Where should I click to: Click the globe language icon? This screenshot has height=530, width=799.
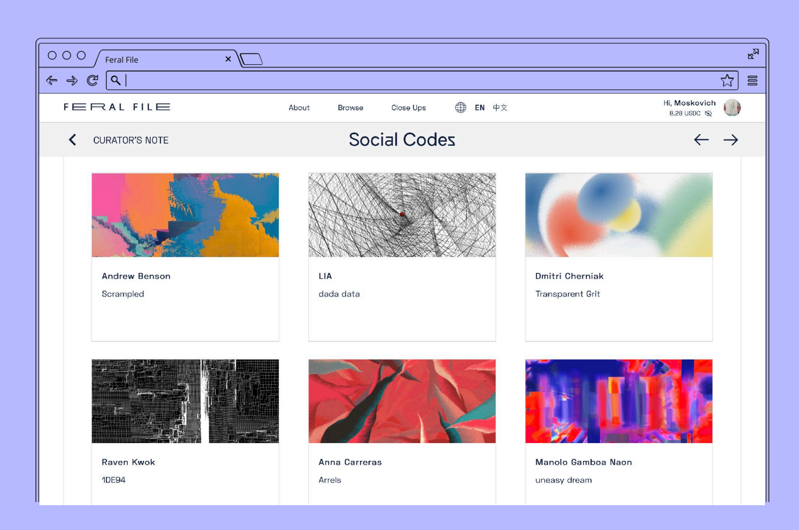click(x=460, y=108)
